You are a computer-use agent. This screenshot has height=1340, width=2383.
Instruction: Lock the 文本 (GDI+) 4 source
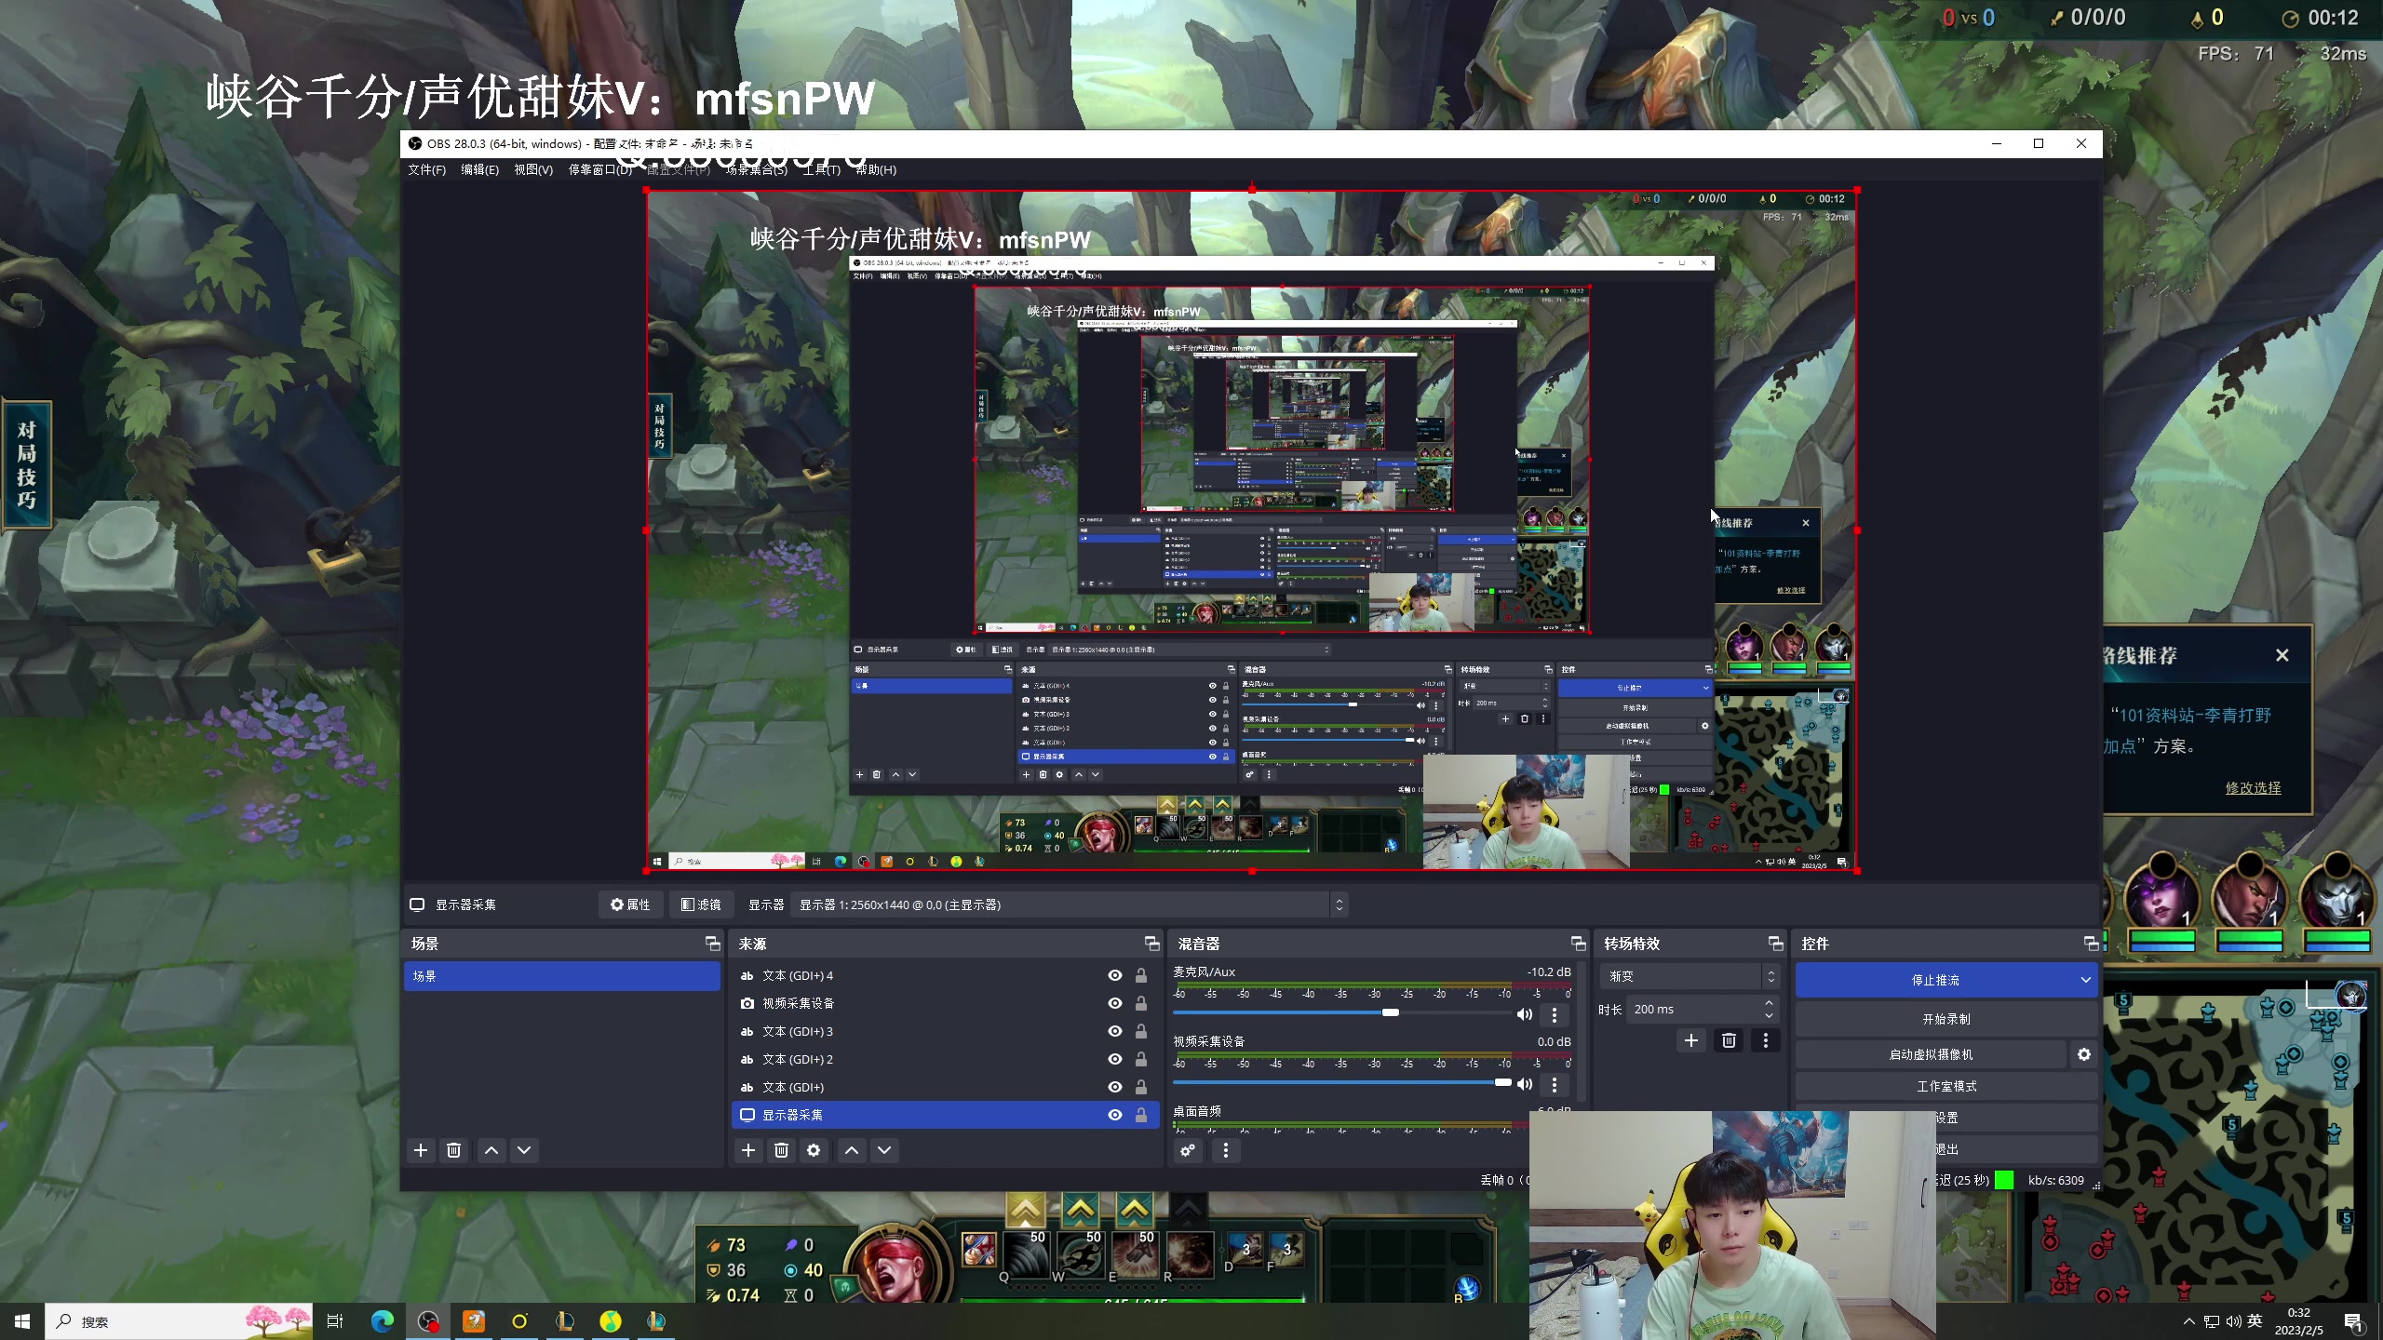click(x=1140, y=975)
